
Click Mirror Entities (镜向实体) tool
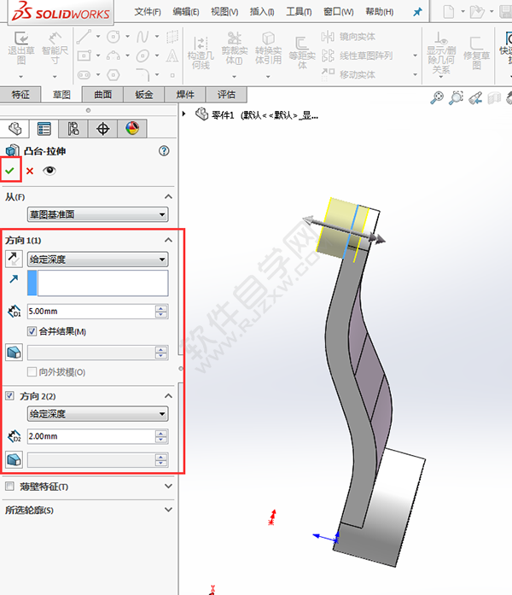point(348,37)
